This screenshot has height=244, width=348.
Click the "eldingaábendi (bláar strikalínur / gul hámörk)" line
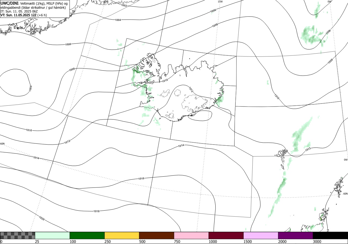point(33,7)
